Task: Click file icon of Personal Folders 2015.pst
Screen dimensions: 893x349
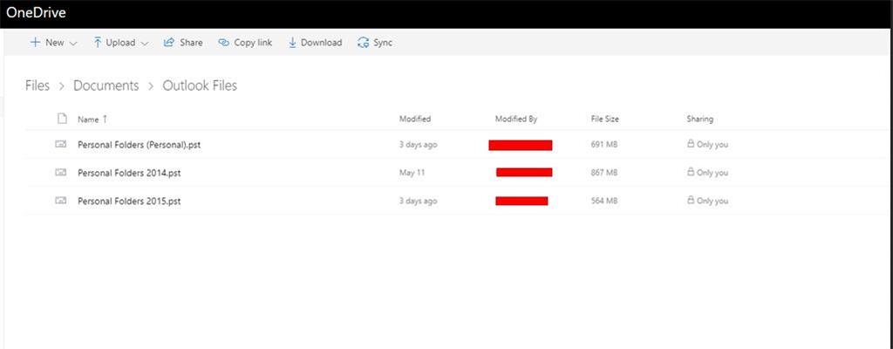Action: click(x=61, y=200)
